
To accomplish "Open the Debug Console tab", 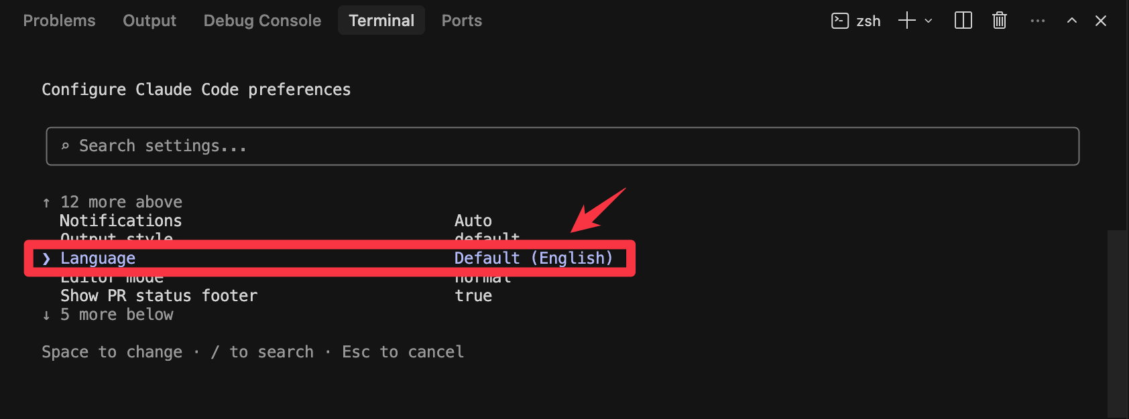I will click(262, 21).
